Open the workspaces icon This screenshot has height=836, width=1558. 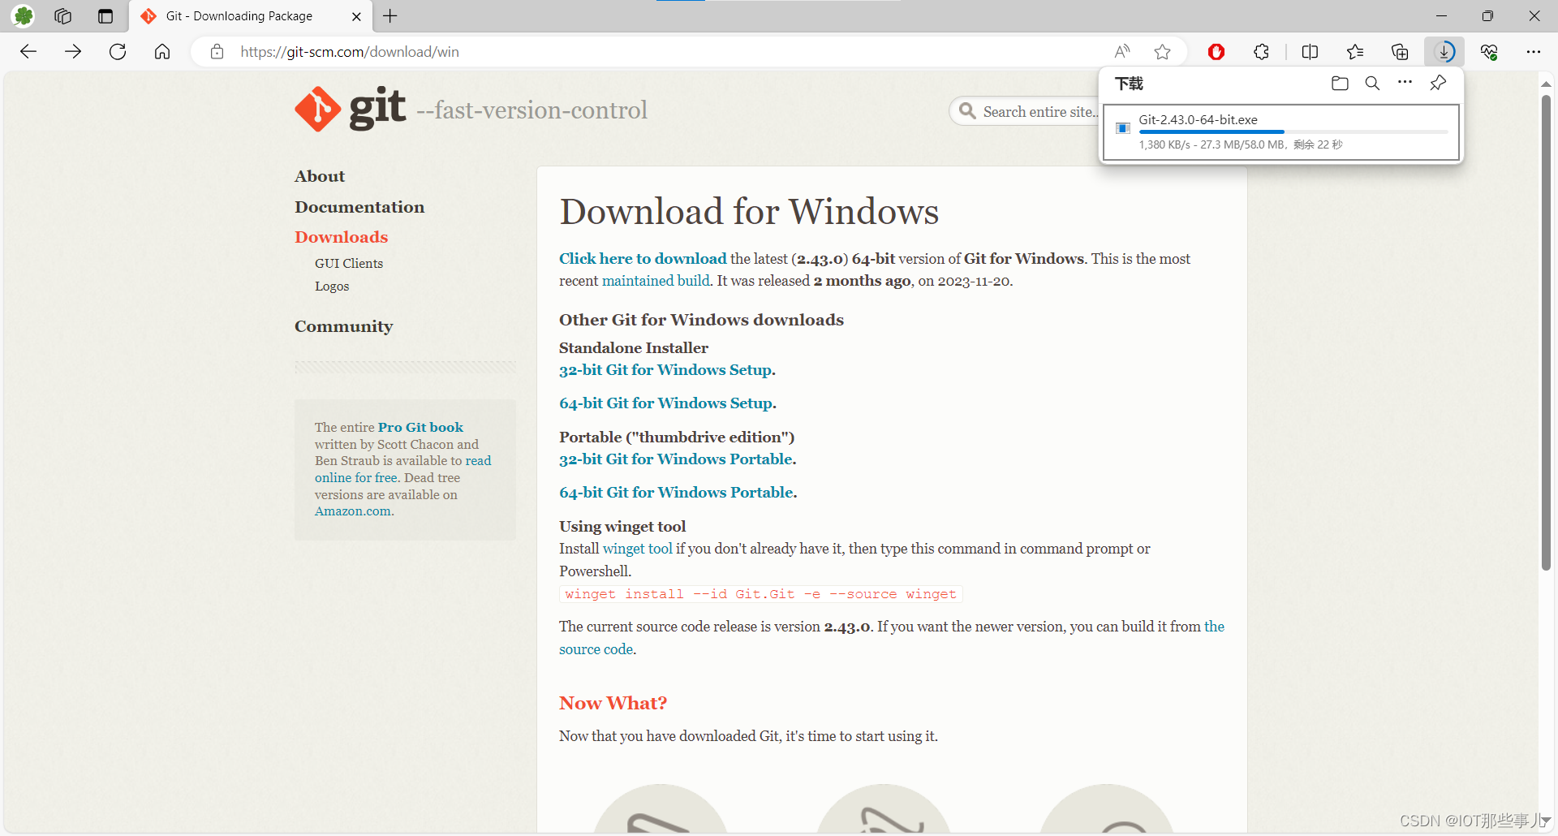tap(62, 15)
